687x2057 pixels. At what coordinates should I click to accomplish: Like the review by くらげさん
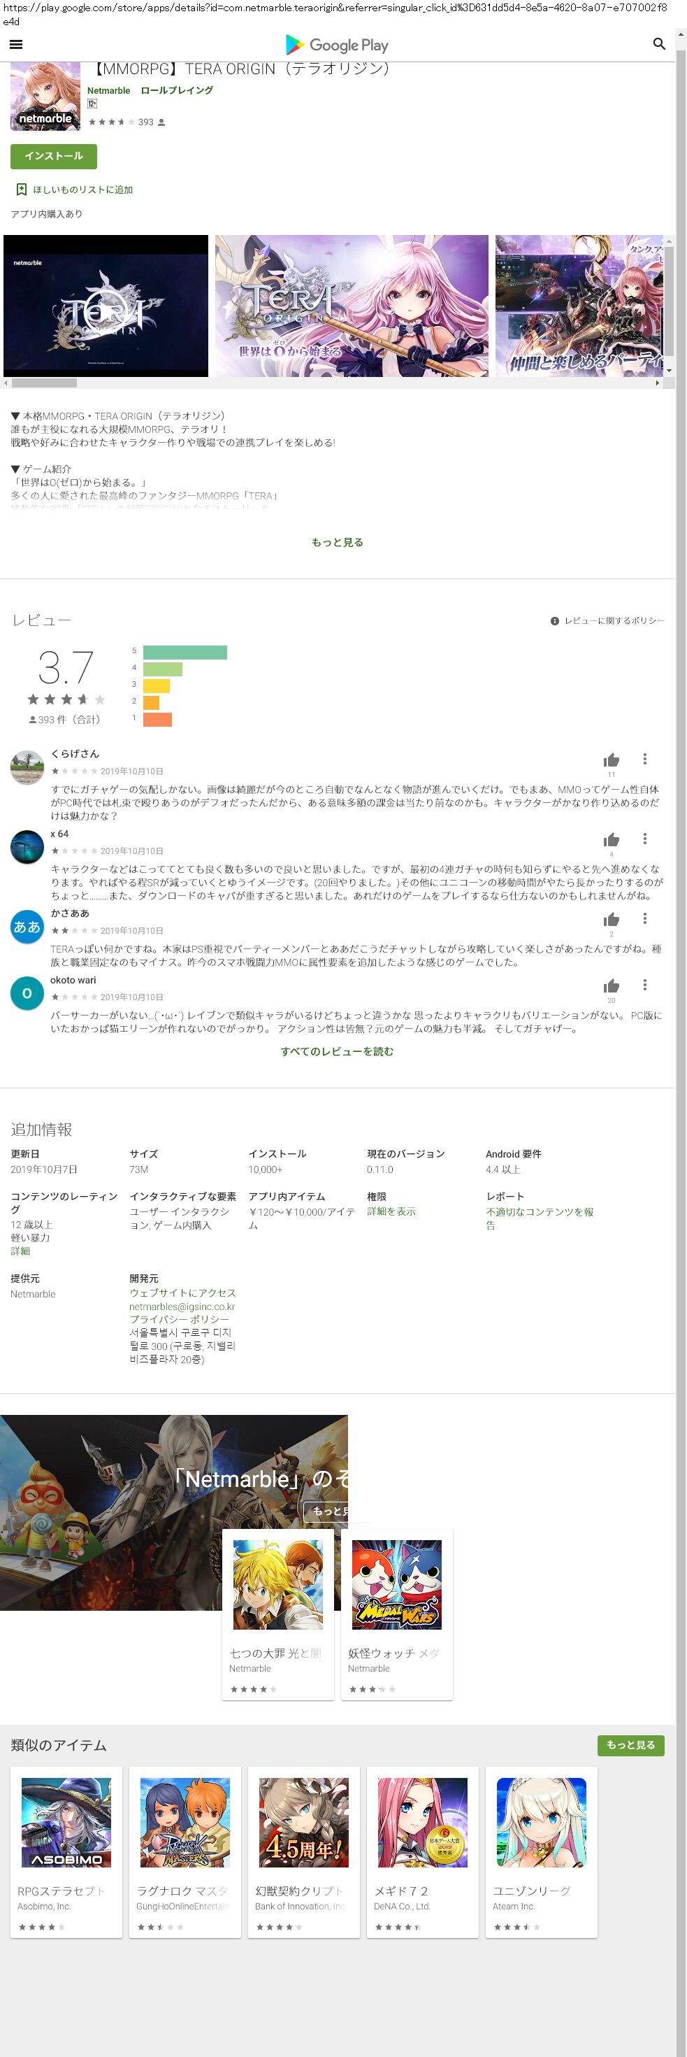pos(612,760)
